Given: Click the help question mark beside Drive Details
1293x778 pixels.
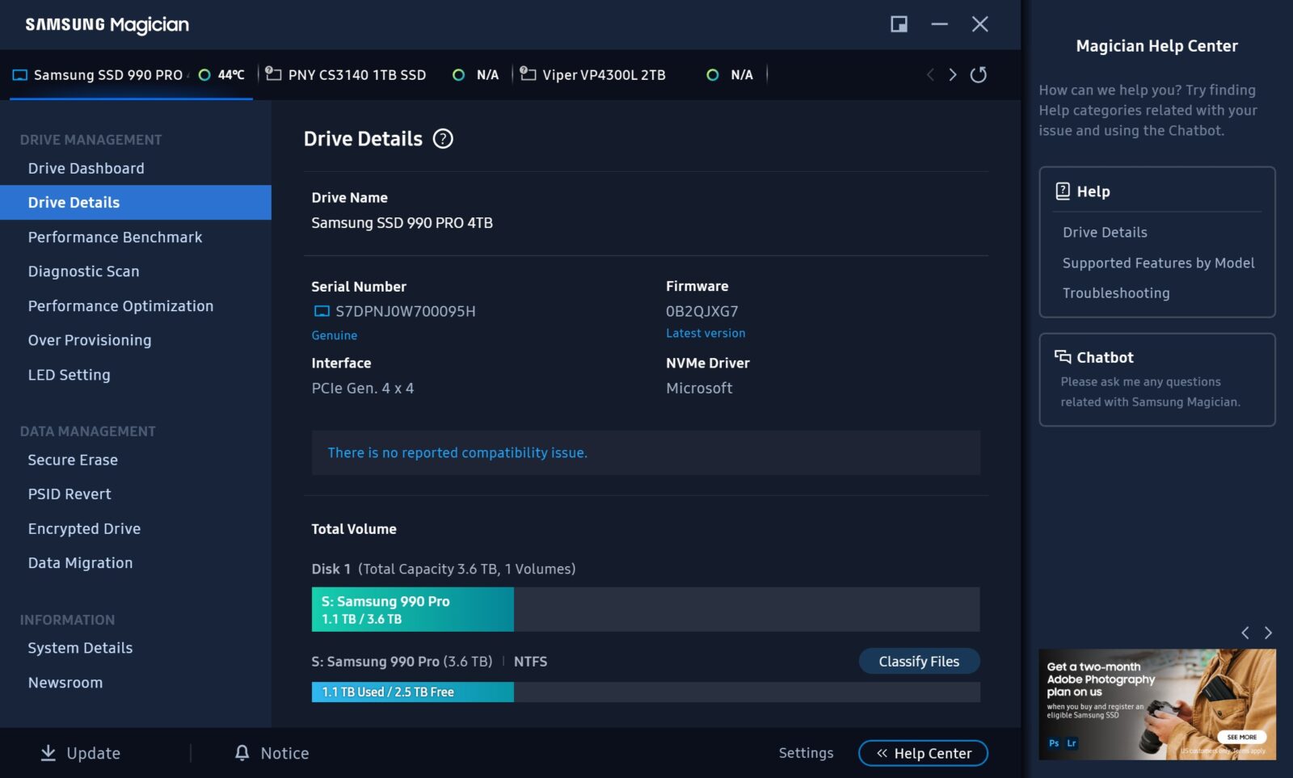Looking at the screenshot, I should coord(443,139).
